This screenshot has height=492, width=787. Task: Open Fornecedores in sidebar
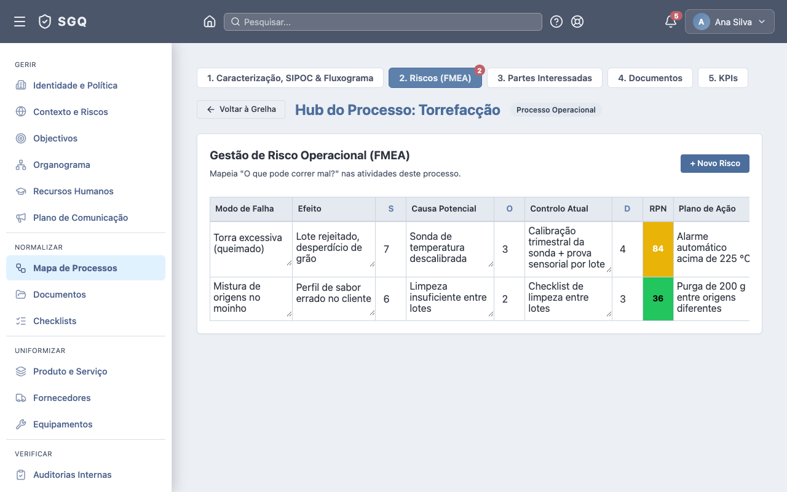click(85, 398)
